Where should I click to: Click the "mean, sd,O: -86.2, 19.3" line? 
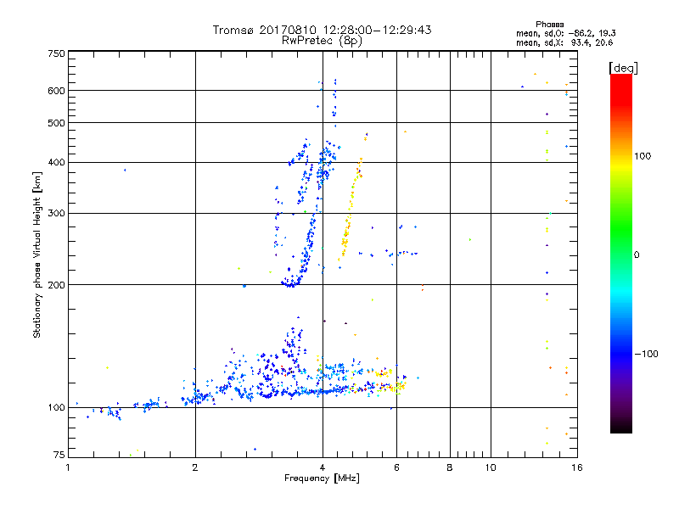click(x=565, y=33)
